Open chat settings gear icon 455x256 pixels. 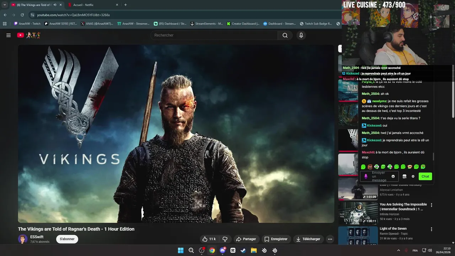[413, 176]
